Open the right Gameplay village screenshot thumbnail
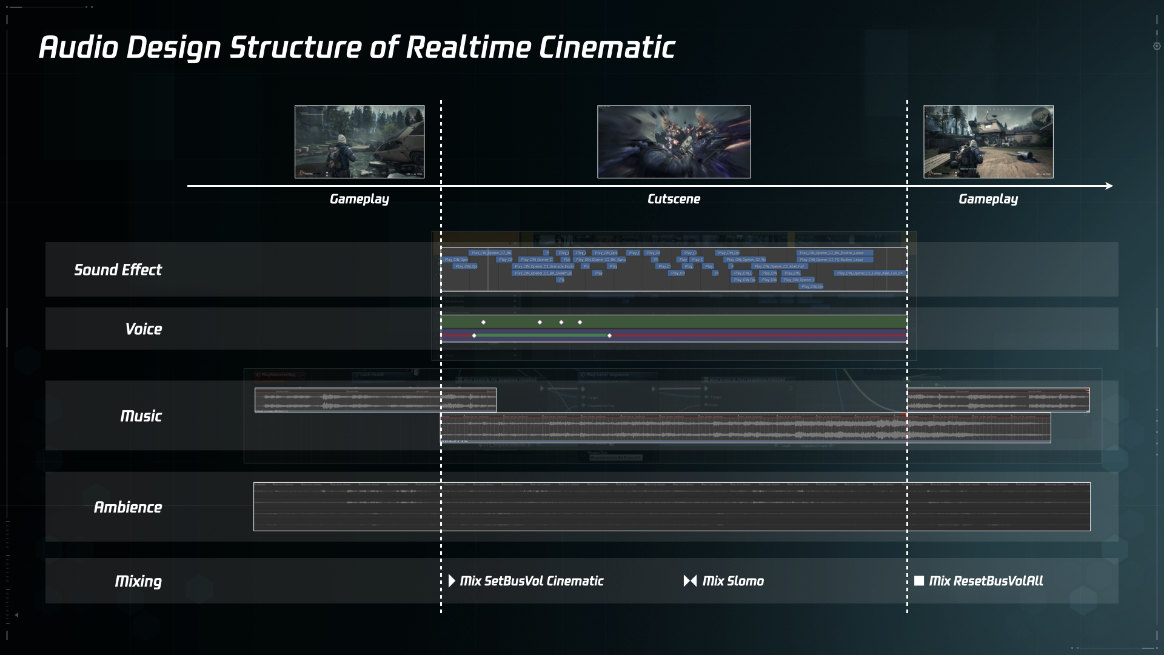The height and width of the screenshot is (655, 1164). click(988, 141)
